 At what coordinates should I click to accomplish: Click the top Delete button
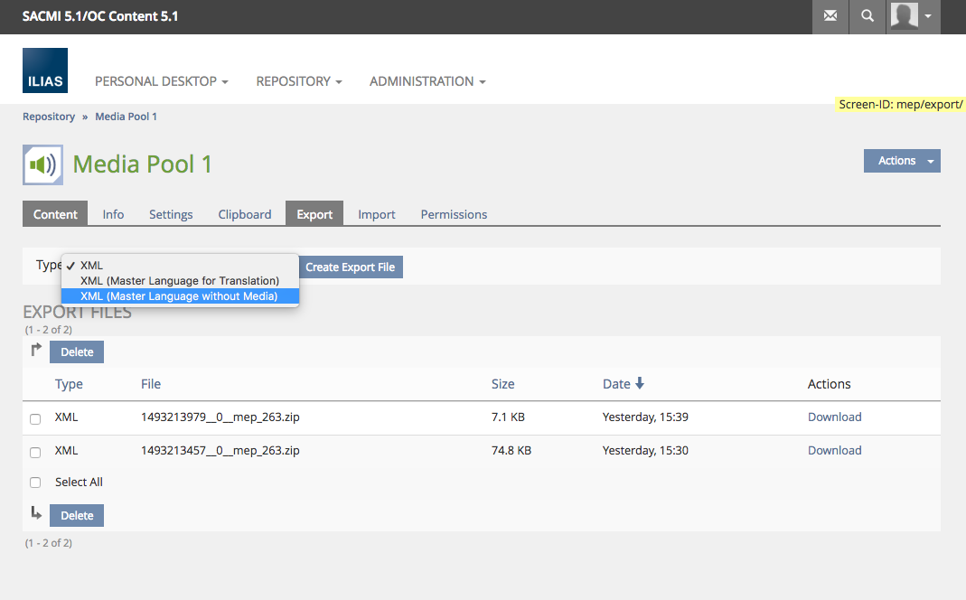click(x=77, y=352)
